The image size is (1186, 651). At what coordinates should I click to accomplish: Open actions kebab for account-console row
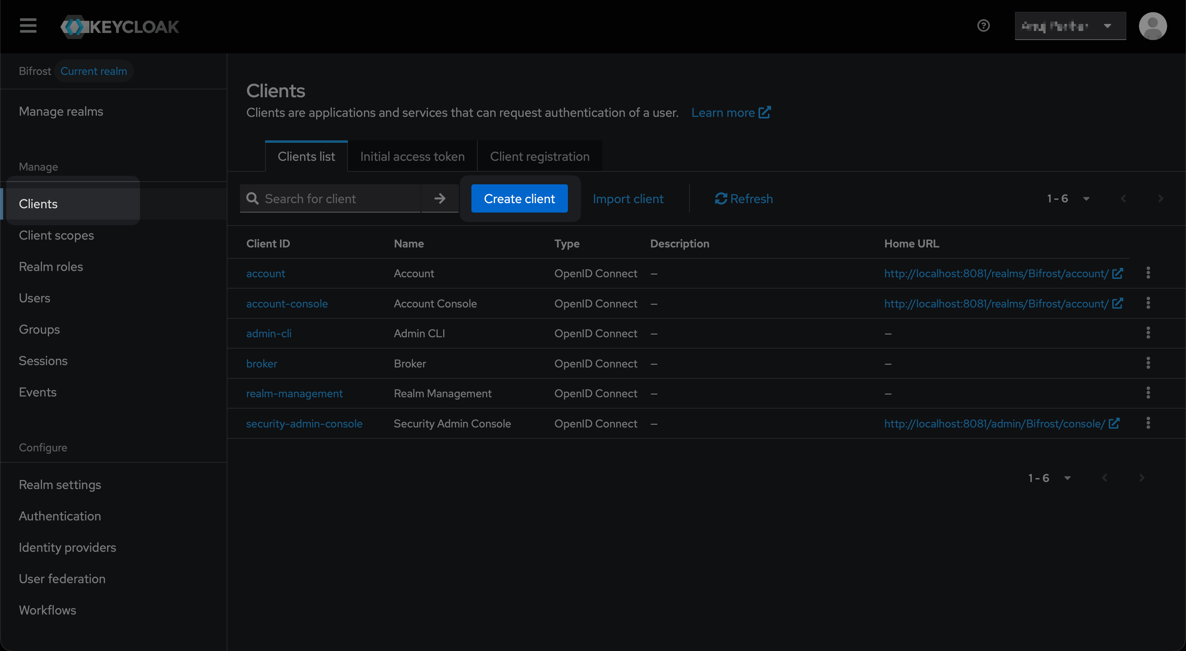1148,304
